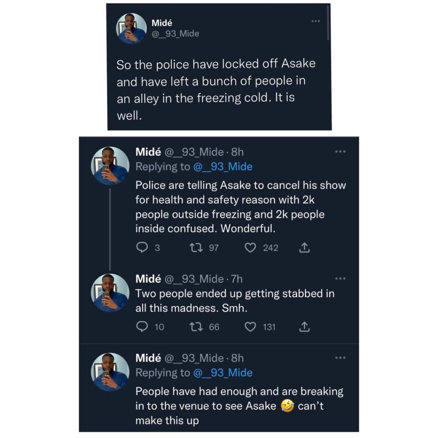Click reply icon on the "Police are telling" tweet
Image resolution: width=438 pixels, height=438 pixels.
point(141,248)
